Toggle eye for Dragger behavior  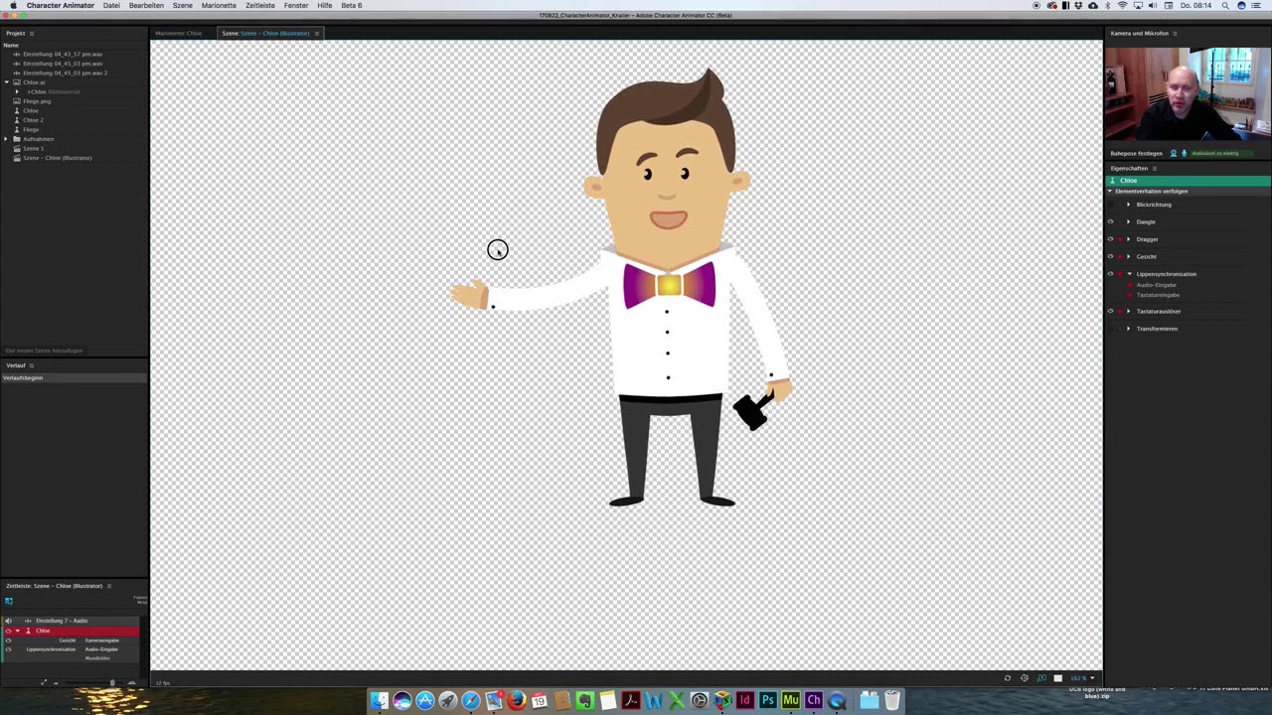coord(1111,239)
